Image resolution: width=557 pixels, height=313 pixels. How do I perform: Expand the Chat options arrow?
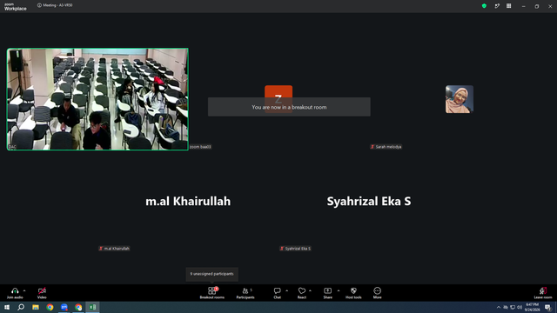pos(286,290)
